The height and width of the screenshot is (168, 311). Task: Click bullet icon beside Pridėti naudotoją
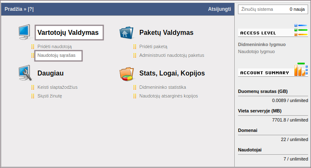tap(33, 47)
